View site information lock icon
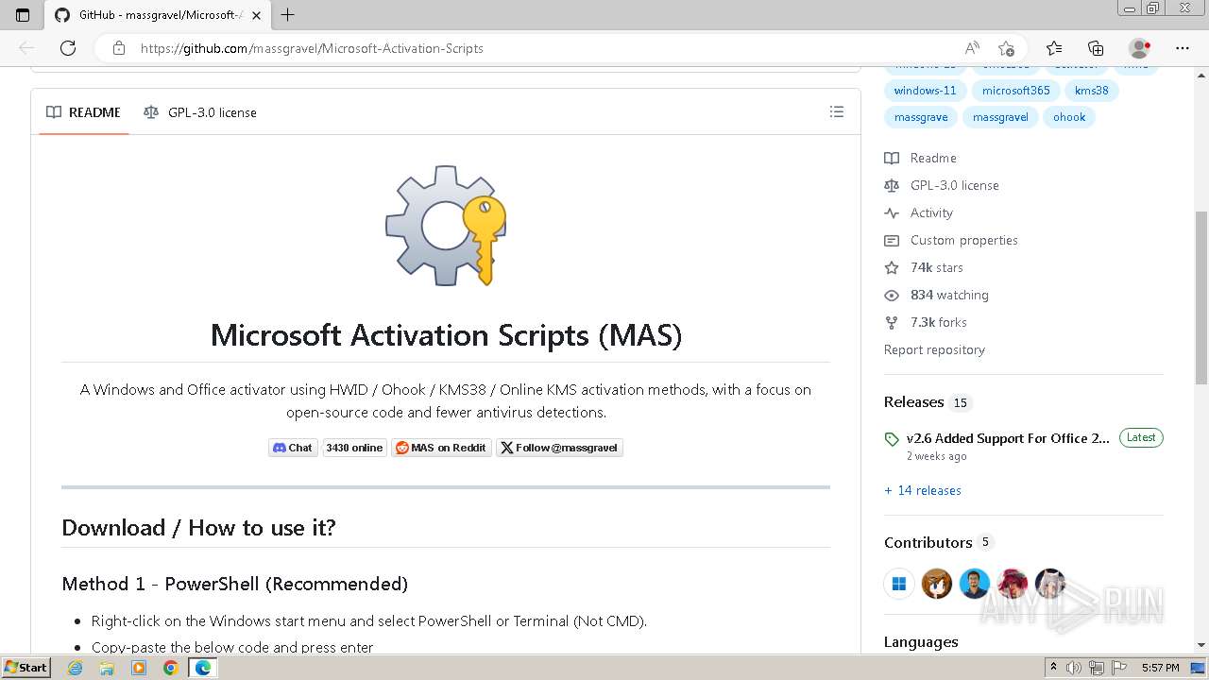The image size is (1209, 680). (119, 48)
